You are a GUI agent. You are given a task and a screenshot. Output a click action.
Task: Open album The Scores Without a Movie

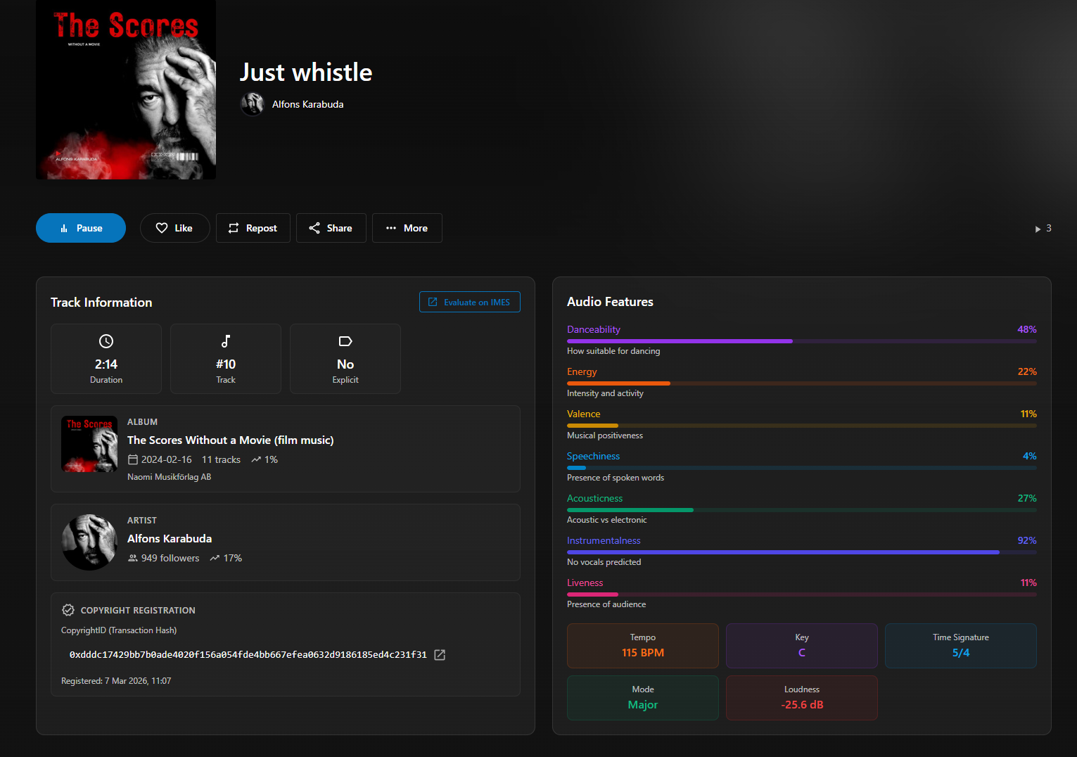pos(230,440)
